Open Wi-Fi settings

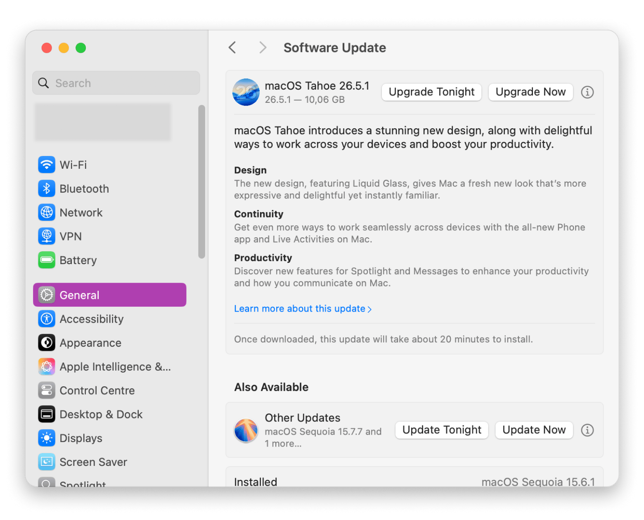pyautogui.click(x=110, y=165)
